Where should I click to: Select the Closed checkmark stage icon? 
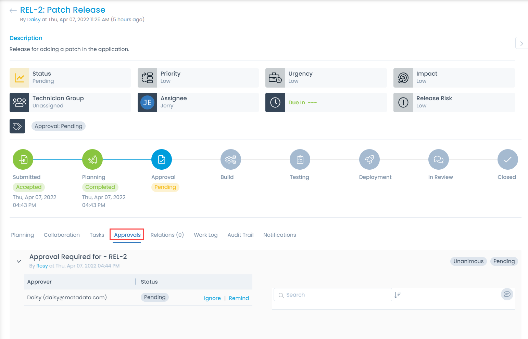coord(508,159)
